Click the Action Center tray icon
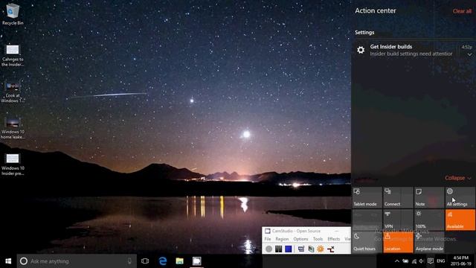476x268 pixels. pos(431,261)
